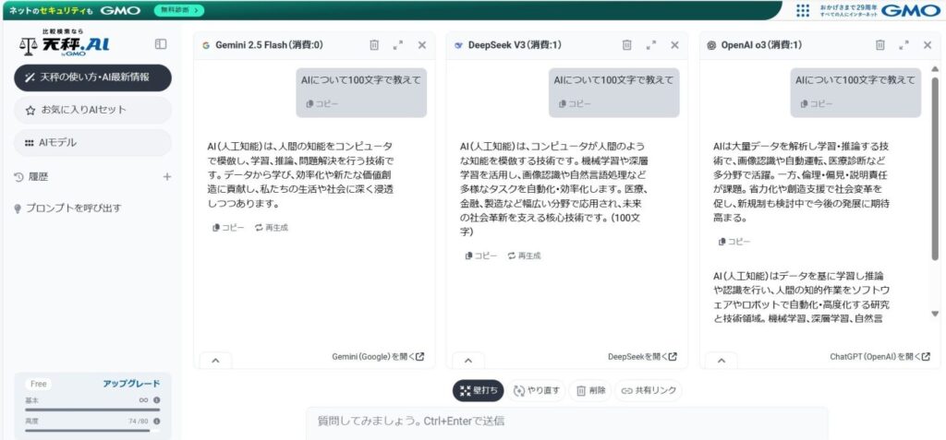Open Gemini (Google) external link

point(378,356)
